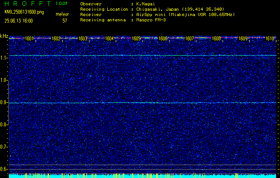Select the 0.8 frequency axis label
Image resolution: width=280 pixels, height=178 pixels.
coord(4,125)
